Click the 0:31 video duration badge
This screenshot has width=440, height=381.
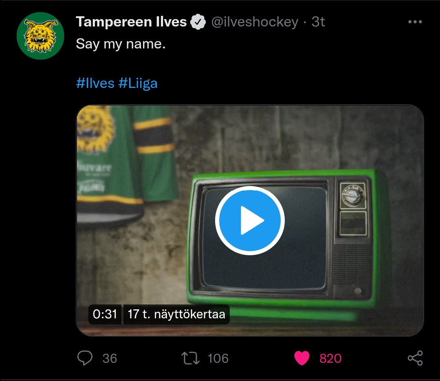click(x=105, y=314)
